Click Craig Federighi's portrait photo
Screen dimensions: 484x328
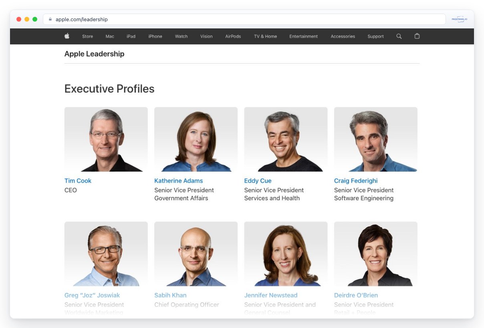tap(376, 139)
